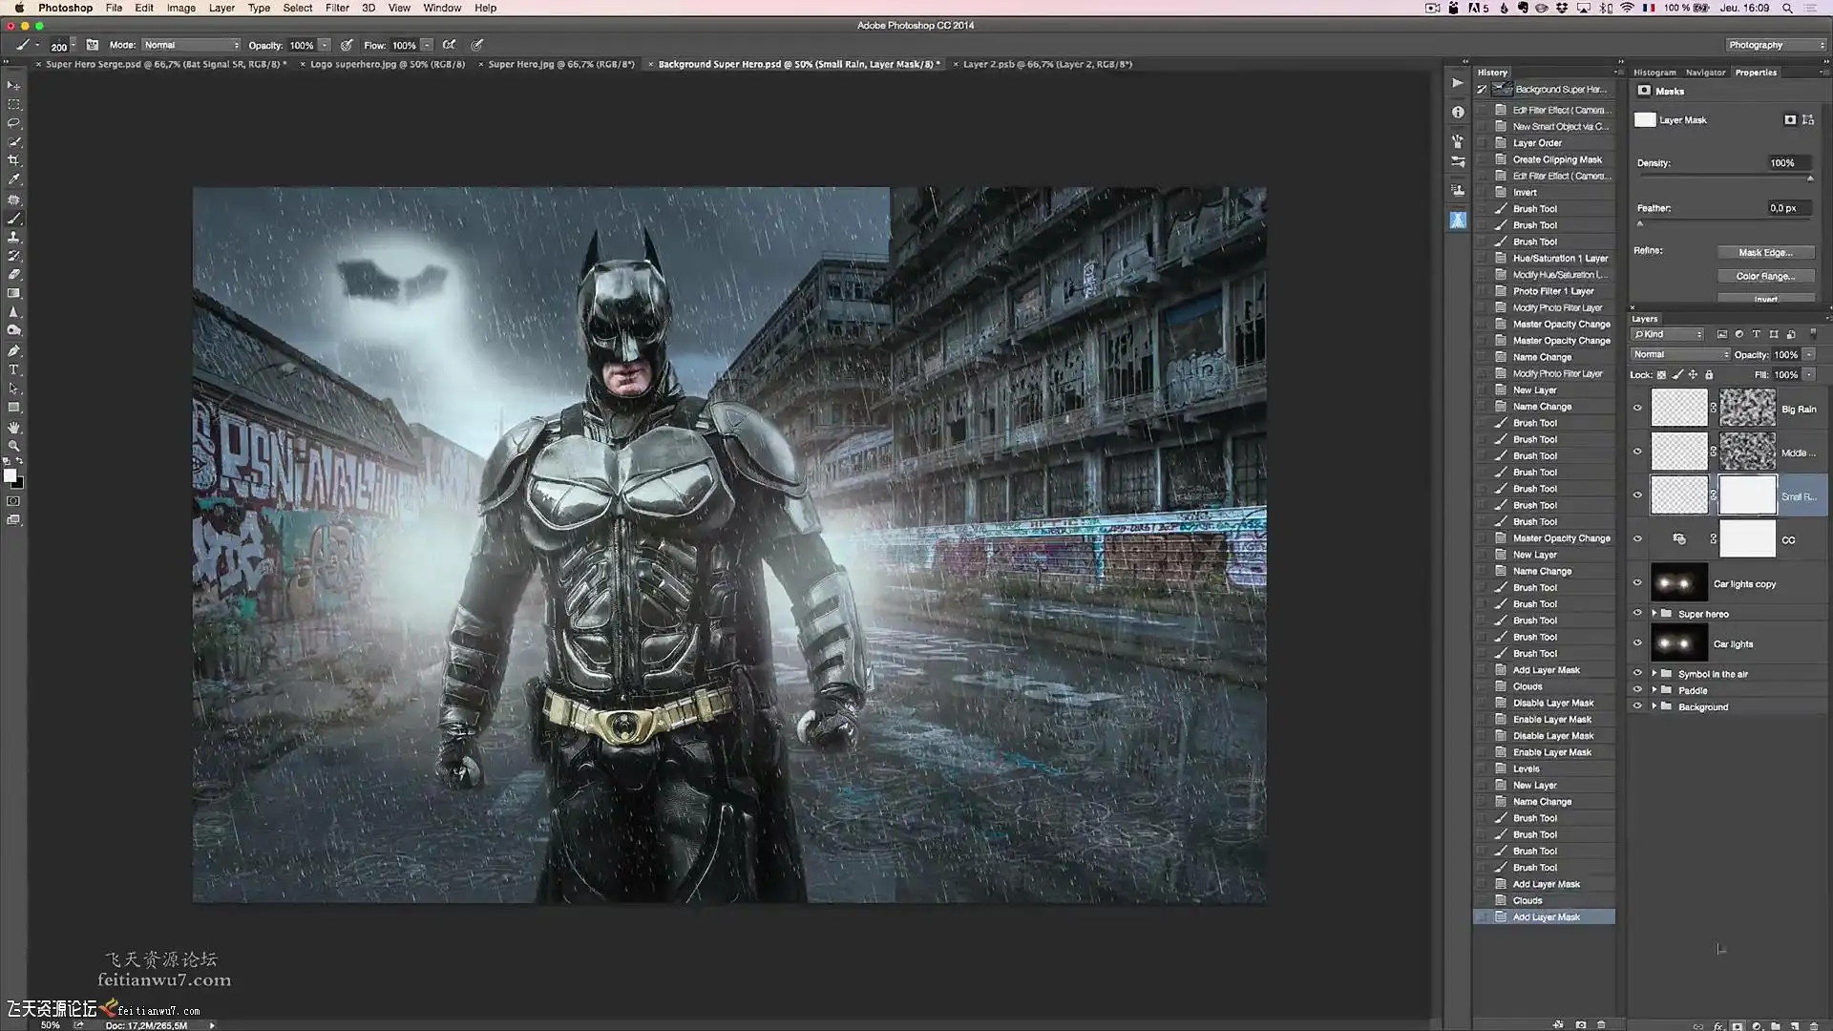Hide the Big Rain layer
This screenshot has height=1031, width=1833.
pyautogui.click(x=1637, y=408)
